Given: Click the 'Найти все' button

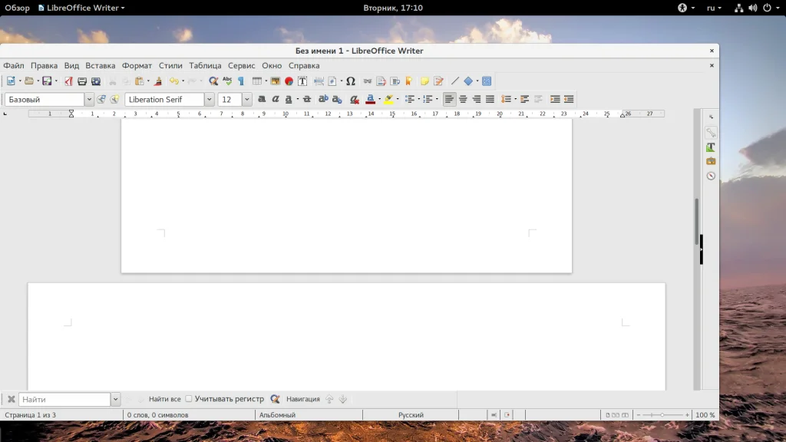Looking at the screenshot, I should tap(164, 399).
